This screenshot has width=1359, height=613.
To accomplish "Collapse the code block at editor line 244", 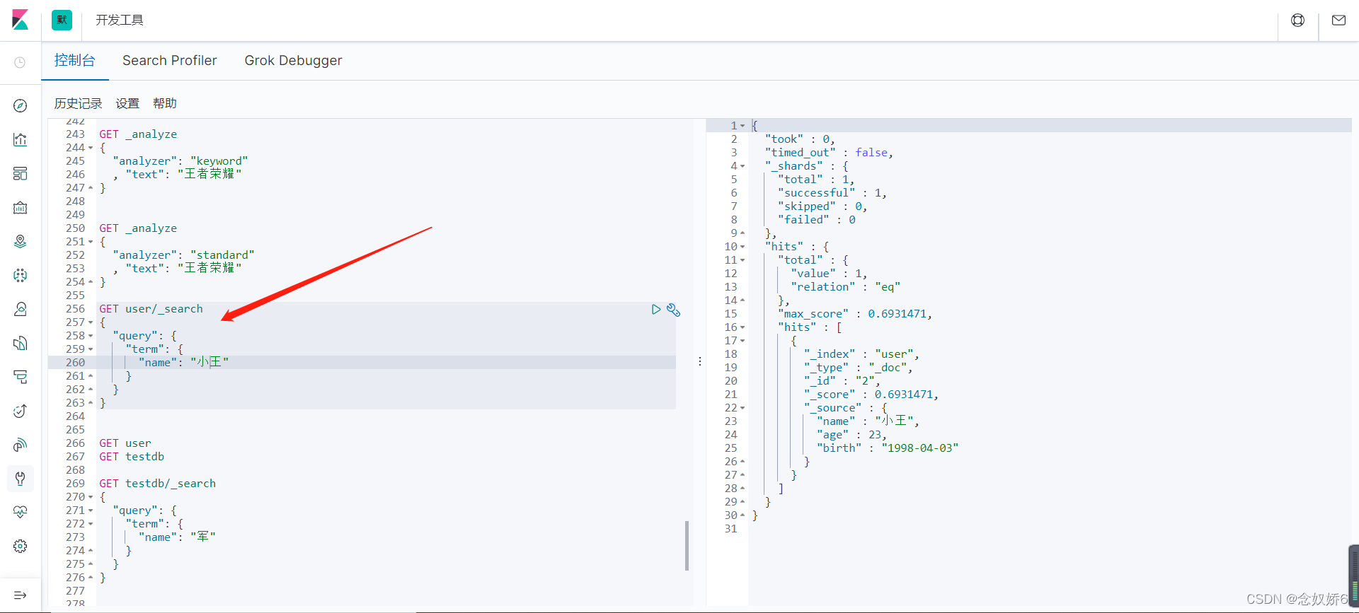I will click(x=91, y=148).
